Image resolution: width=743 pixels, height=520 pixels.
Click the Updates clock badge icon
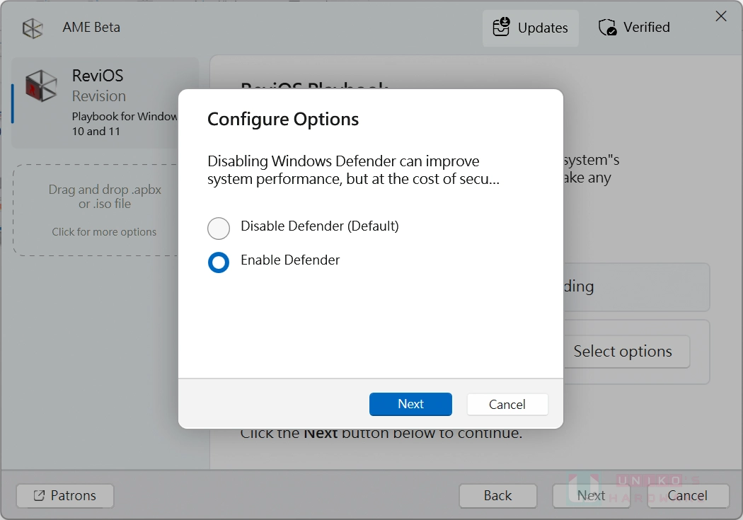pyautogui.click(x=501, y=27)
